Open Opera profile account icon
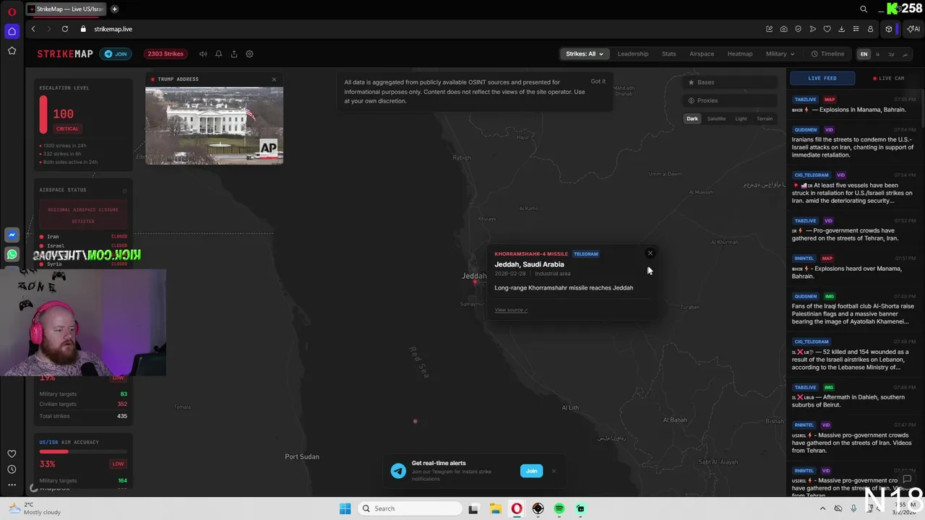This screenshot has height=520, width=925. coord(870,29)
